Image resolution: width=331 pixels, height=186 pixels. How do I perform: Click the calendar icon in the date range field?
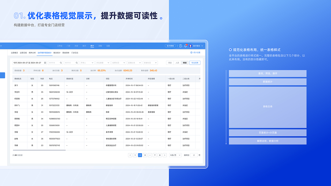coord(44,63)
